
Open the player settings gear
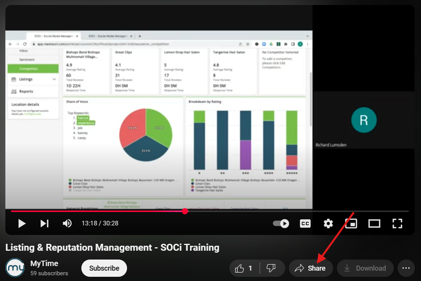pyautogui.click(x=328, y=223)
